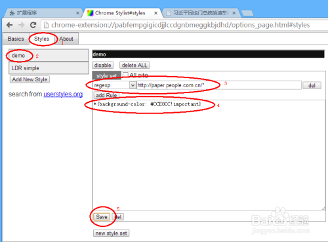Viewport: 328px width, 242px height.
Task: Click the URL pattern input field
Action: point(219,85)
